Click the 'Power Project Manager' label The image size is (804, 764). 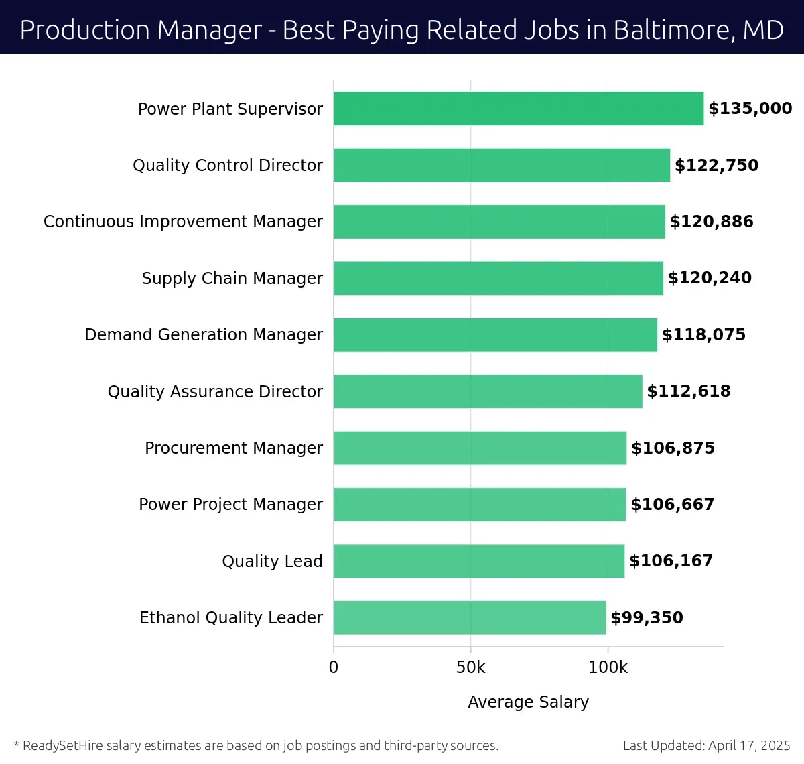click(230, 505)
